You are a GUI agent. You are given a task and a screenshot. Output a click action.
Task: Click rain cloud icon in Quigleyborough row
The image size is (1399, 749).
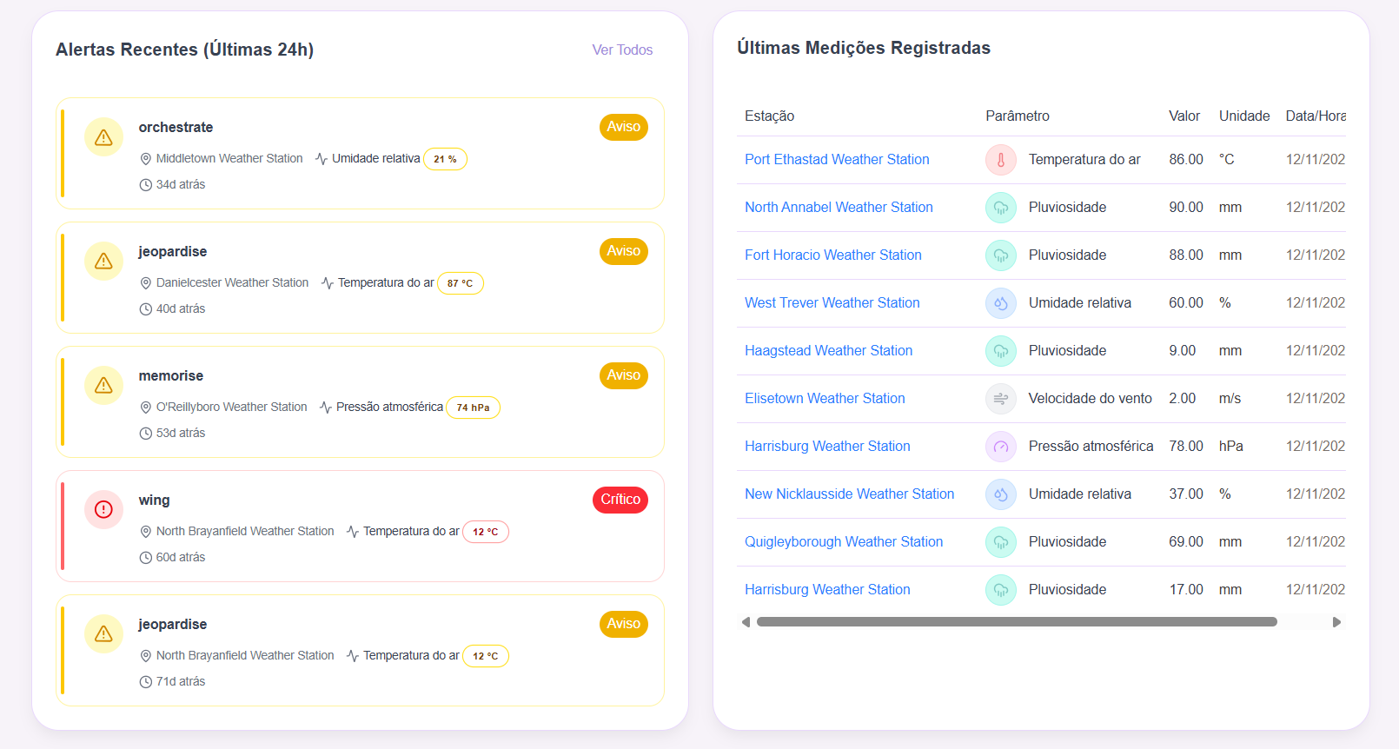pos(1000,542)
